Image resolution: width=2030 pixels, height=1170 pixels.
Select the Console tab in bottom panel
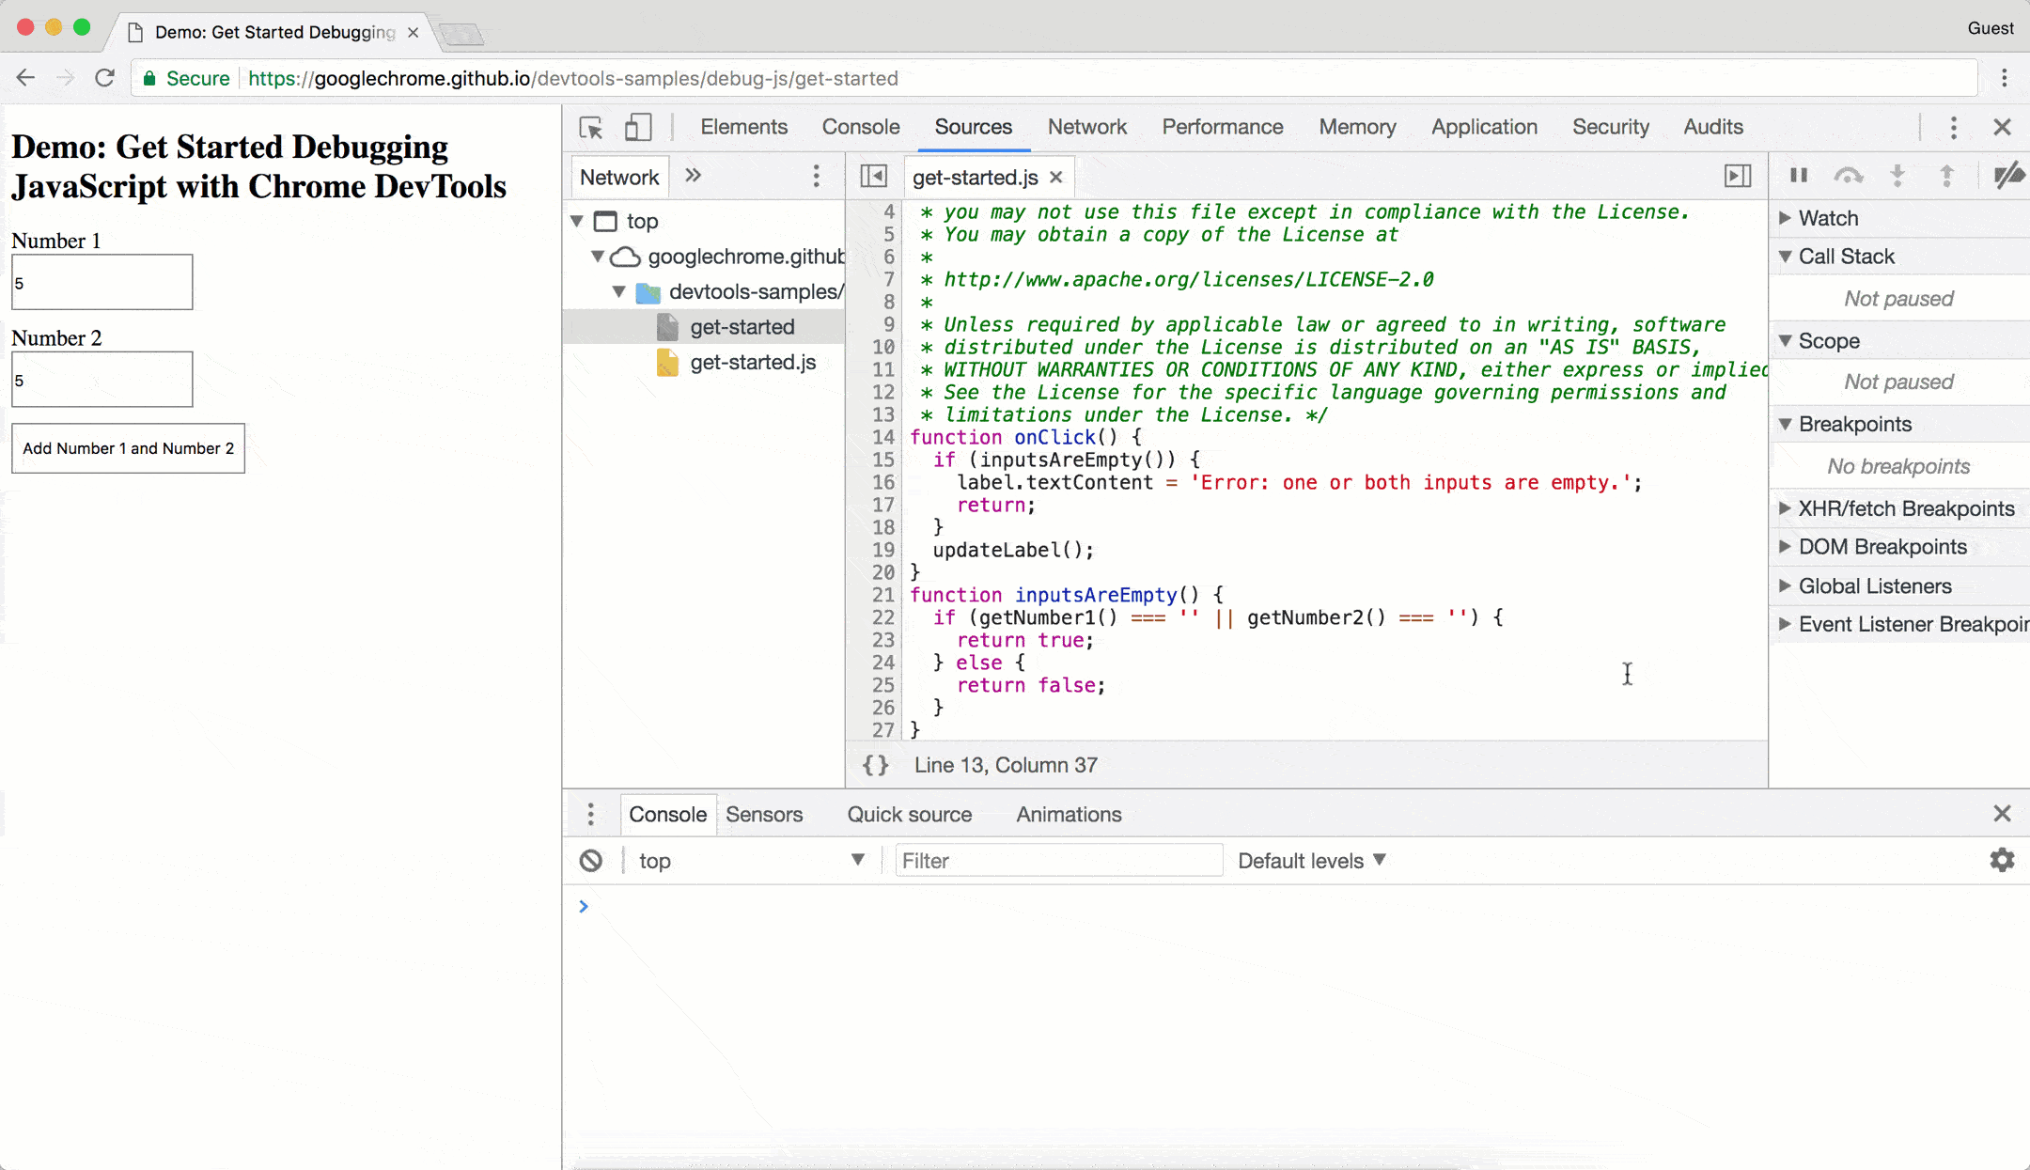pyautogui.click(x=666, y=815)
